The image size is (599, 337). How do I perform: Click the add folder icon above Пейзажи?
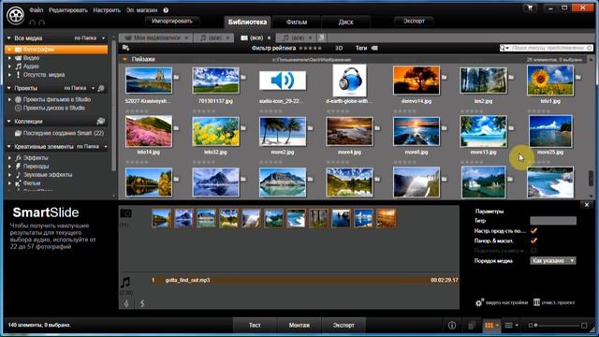tap(125, 48)
